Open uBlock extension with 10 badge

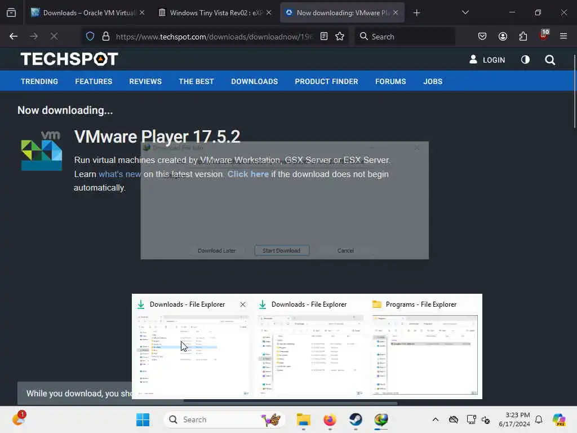544,36
